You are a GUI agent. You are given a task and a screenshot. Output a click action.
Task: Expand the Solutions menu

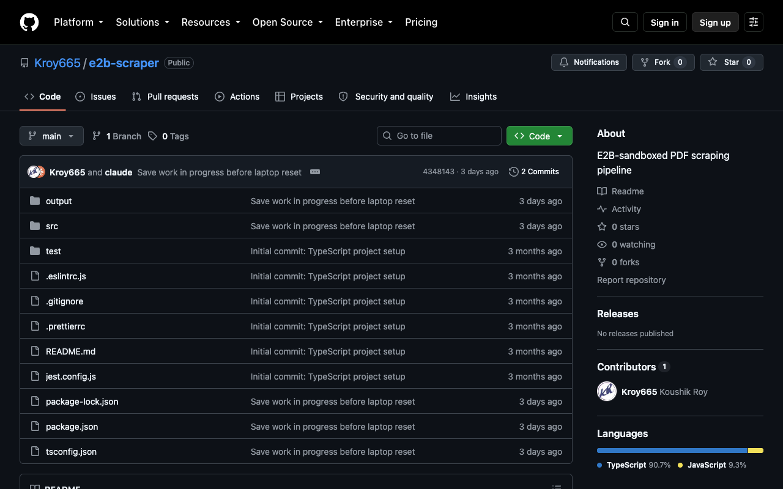click(143, 22)
